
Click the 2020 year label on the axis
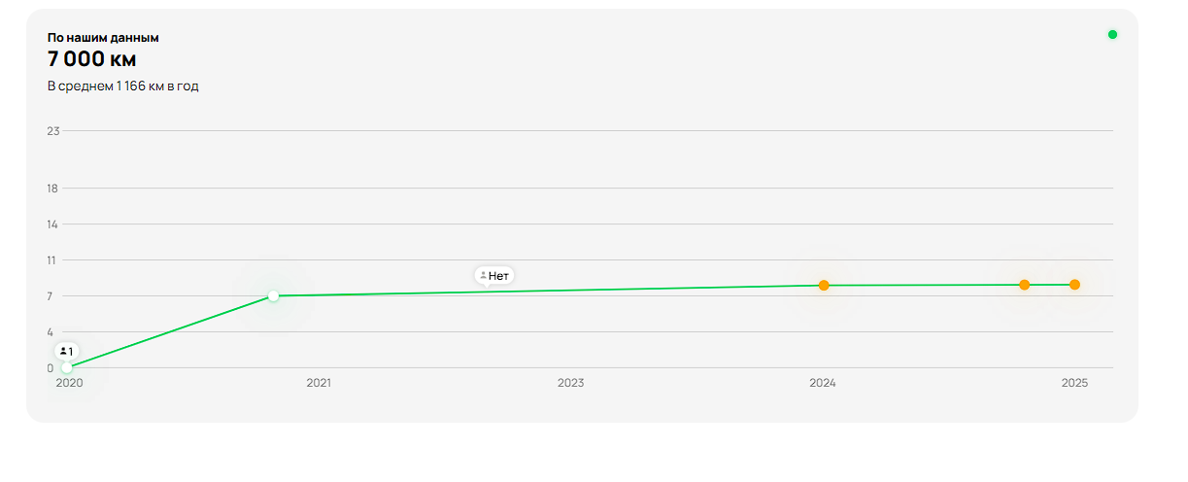[69, 383]
